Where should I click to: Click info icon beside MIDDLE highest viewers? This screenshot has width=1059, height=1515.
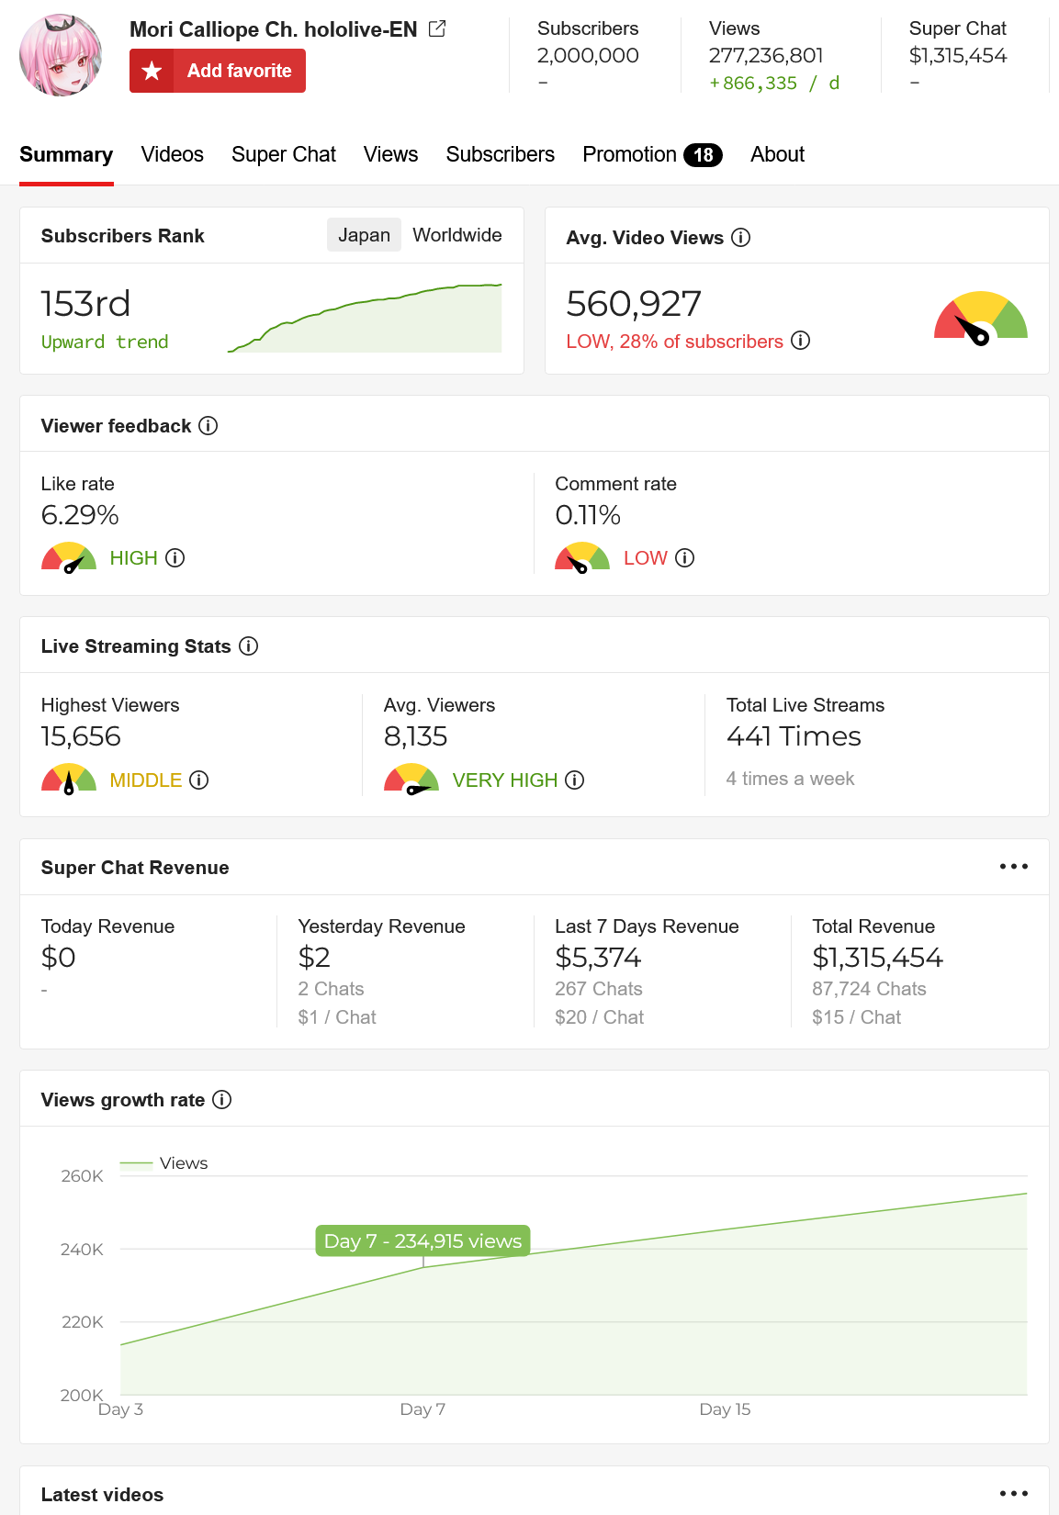pyautogui.click(x=199, y=780)
